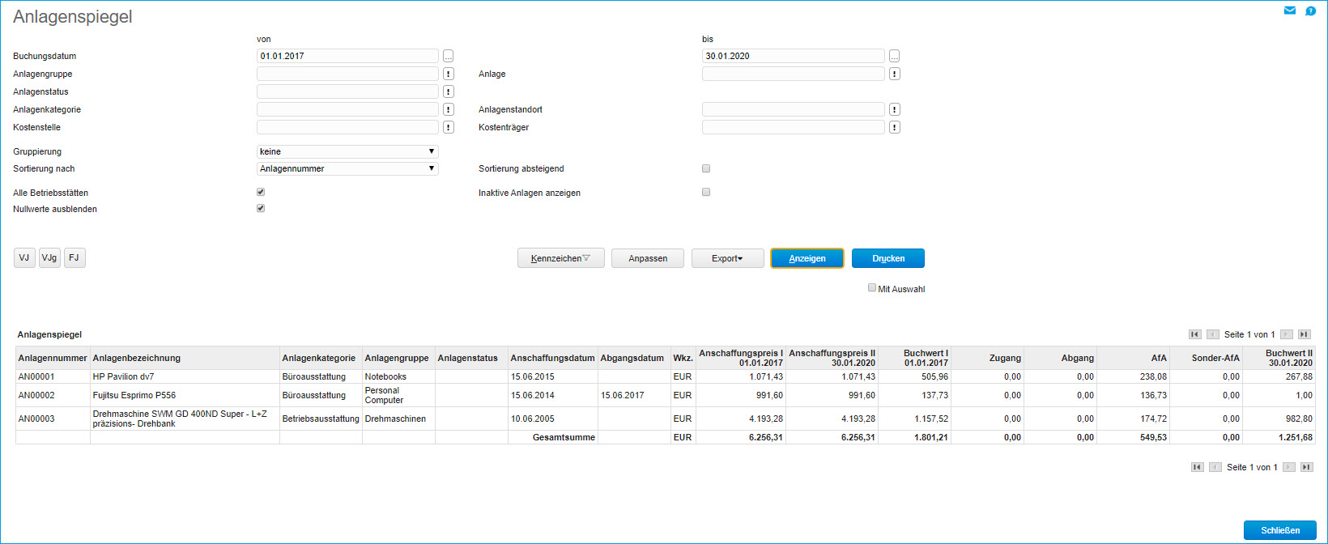The width and height of the screenshot is (1328, 544).
Task: Go to first page in bottom pager
Action: 1197,467
